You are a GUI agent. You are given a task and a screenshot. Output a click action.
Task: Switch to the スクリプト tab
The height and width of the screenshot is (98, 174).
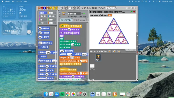click(x=66, y=20)
